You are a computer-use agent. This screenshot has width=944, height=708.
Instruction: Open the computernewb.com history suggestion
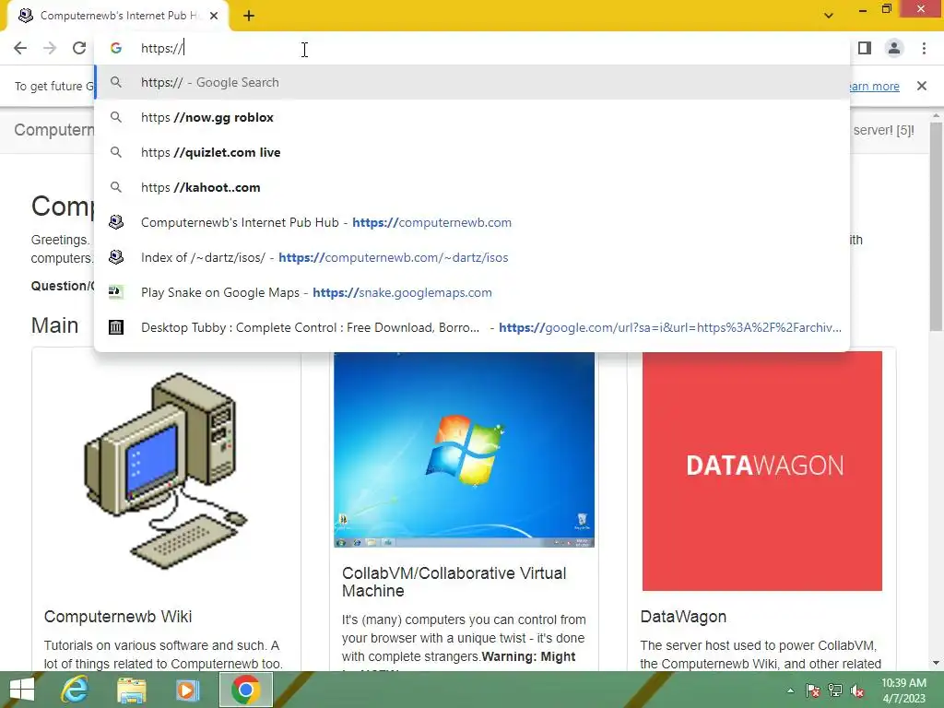[x=472, y=222]
